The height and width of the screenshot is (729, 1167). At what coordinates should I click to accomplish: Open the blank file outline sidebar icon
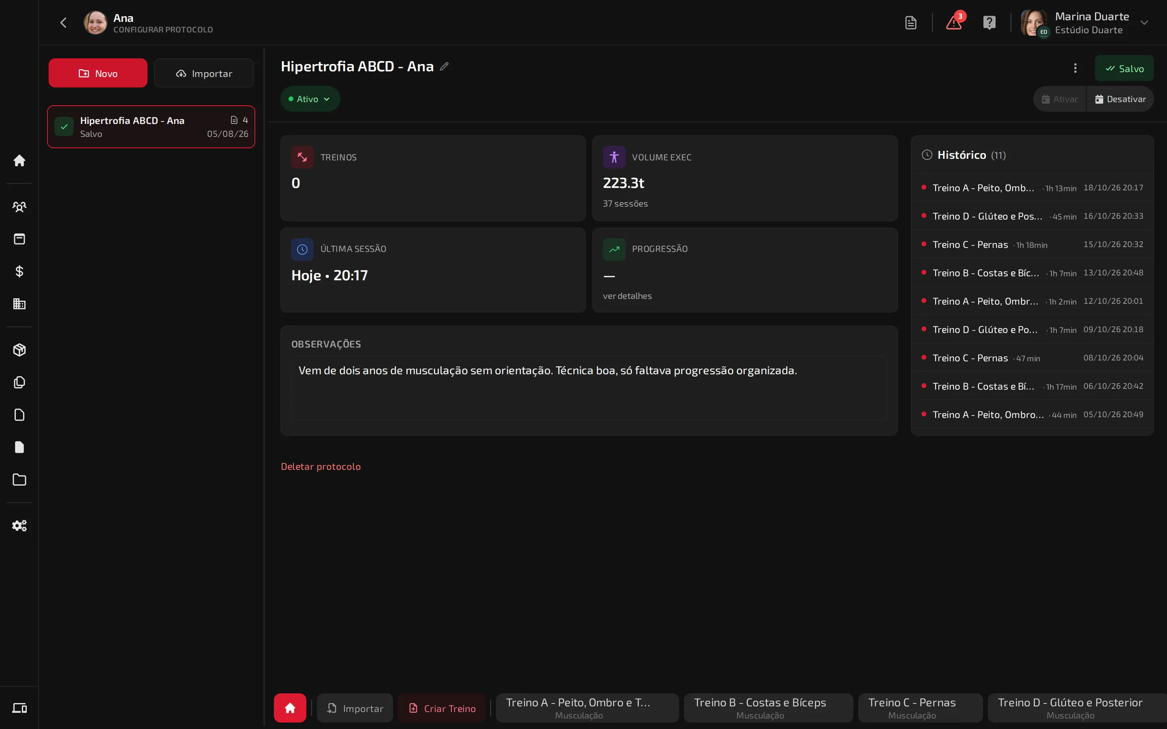tap(19, 415)
